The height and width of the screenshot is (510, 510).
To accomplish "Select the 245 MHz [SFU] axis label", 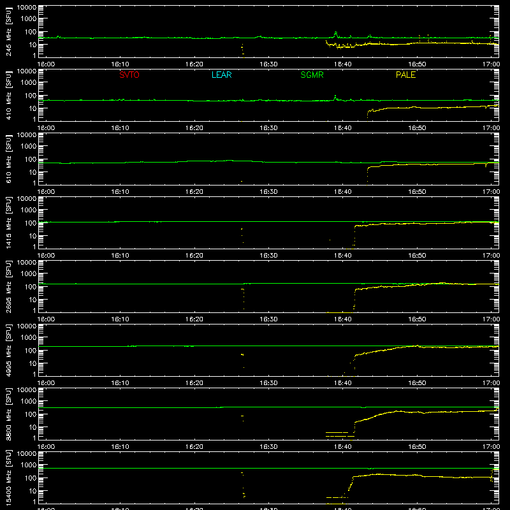I will [8, 32].
